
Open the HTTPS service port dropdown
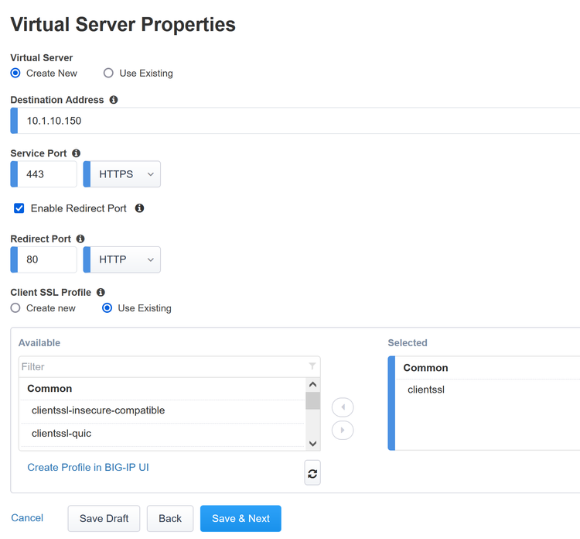click(121, 174)
